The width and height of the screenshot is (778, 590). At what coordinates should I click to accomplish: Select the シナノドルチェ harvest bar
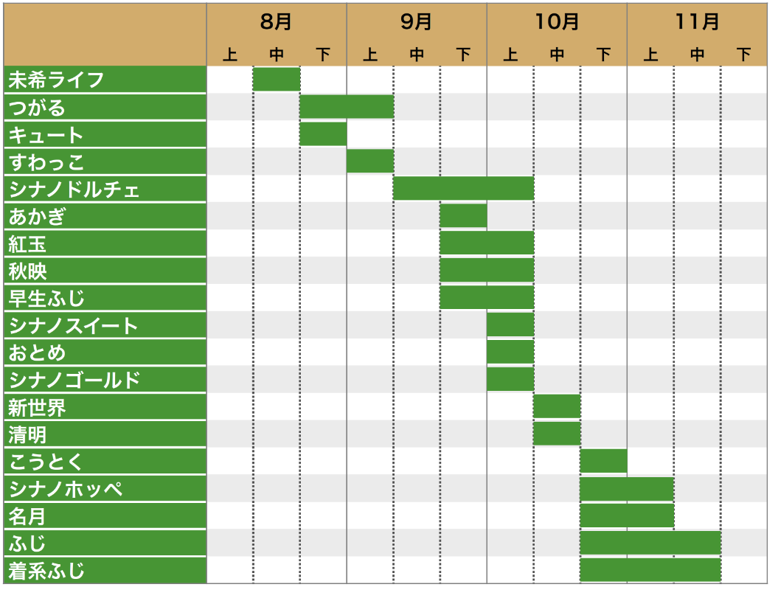(x=463, y=189)
